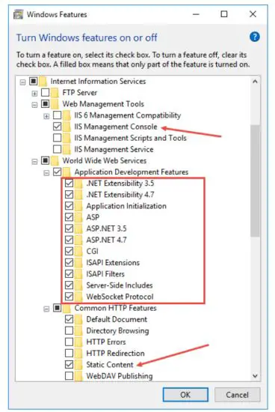Image resolution: width=275 pixels, height=412 pixels.
Task: Uncheck ASP.NET 3.5
Action: (69, 228)
